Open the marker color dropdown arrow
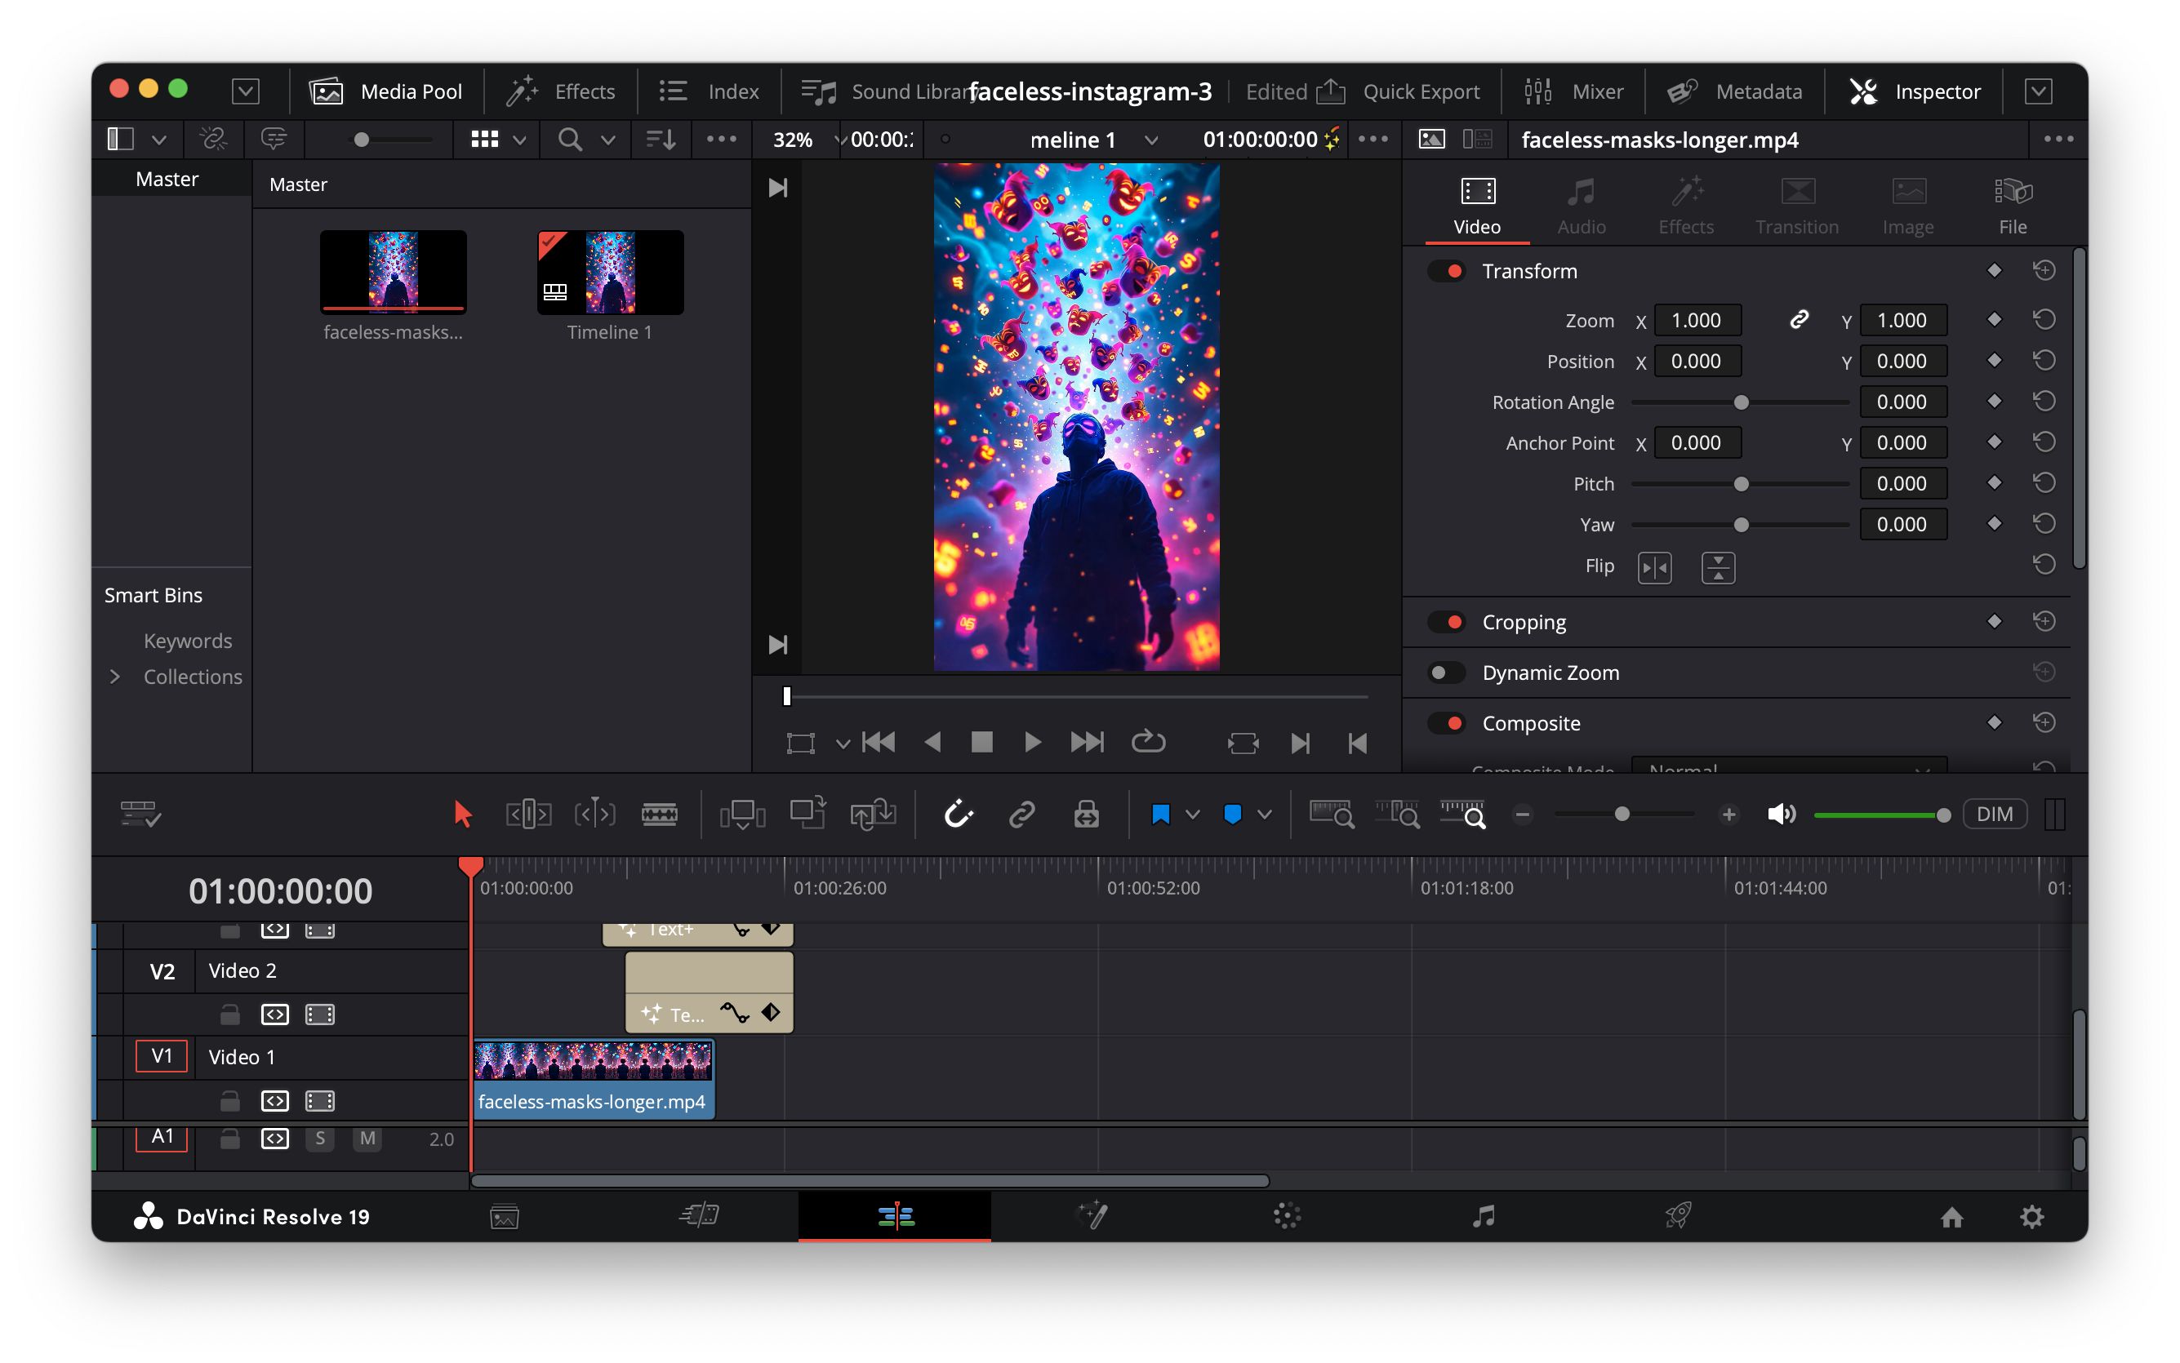 pos(1264,814)
